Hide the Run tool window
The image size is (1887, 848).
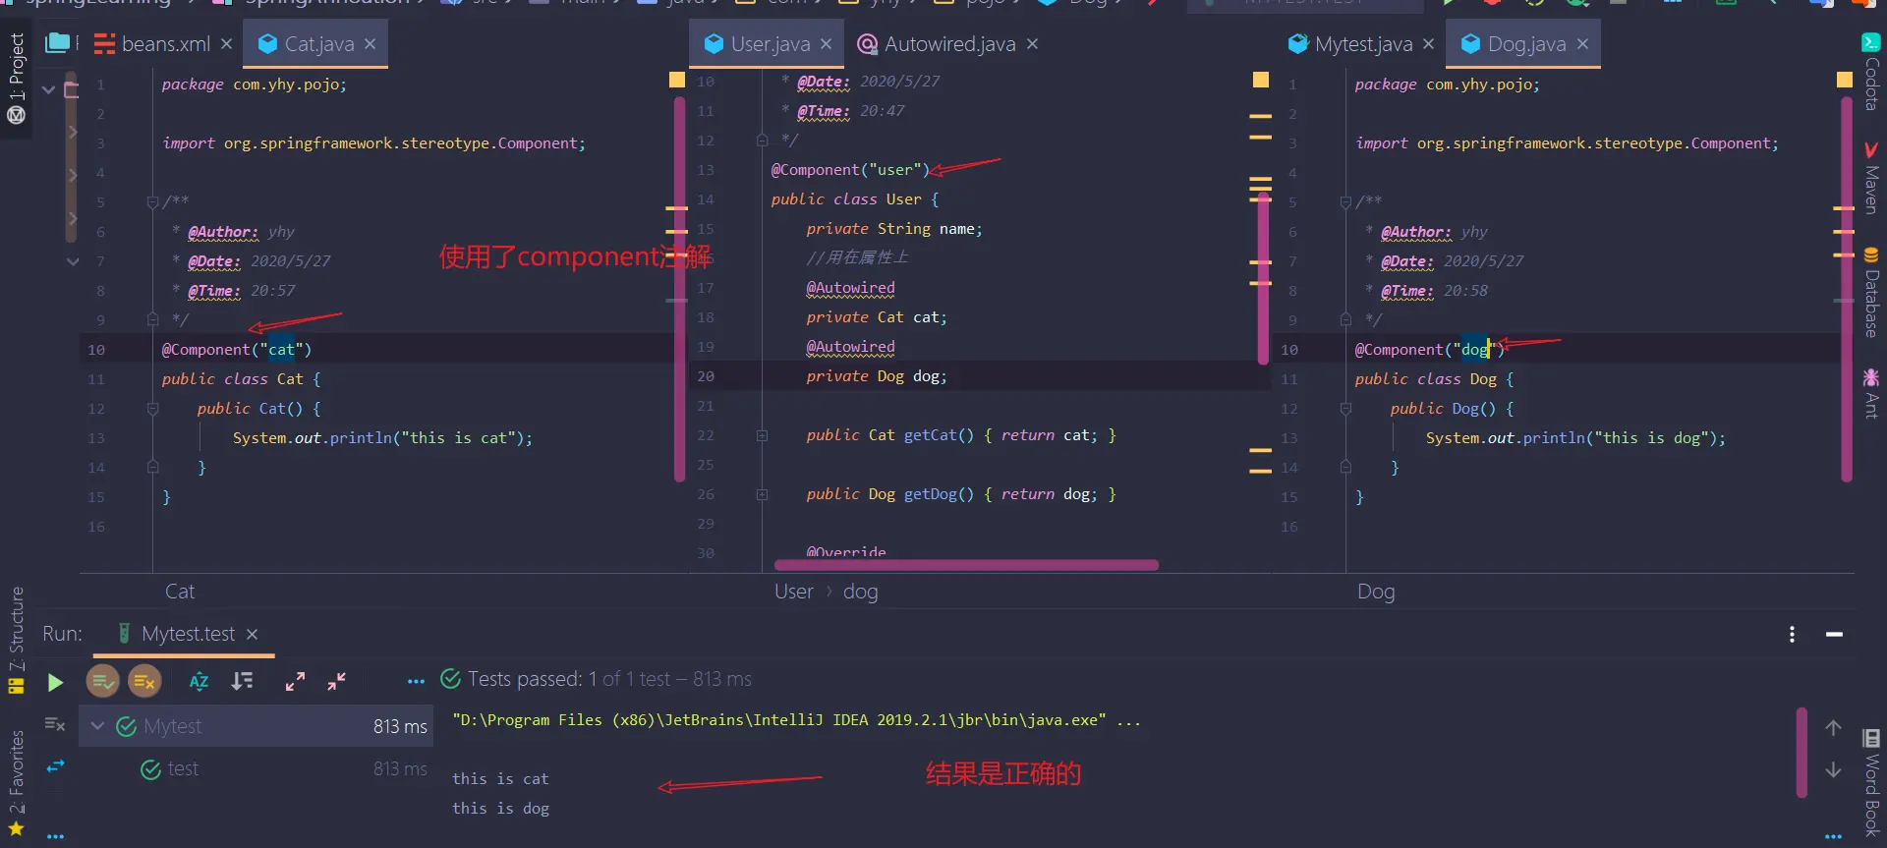(1834, 634)
